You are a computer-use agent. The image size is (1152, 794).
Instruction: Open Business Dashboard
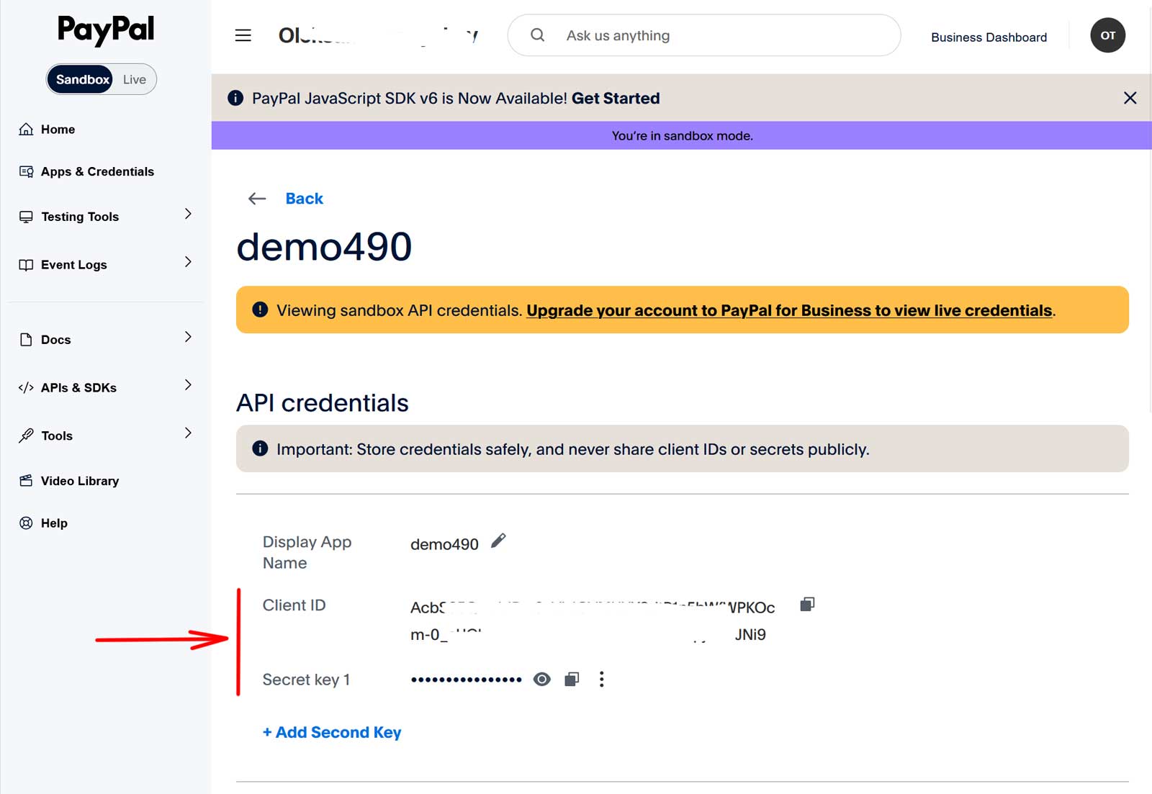pyautogui.click(x=989, y=37)
